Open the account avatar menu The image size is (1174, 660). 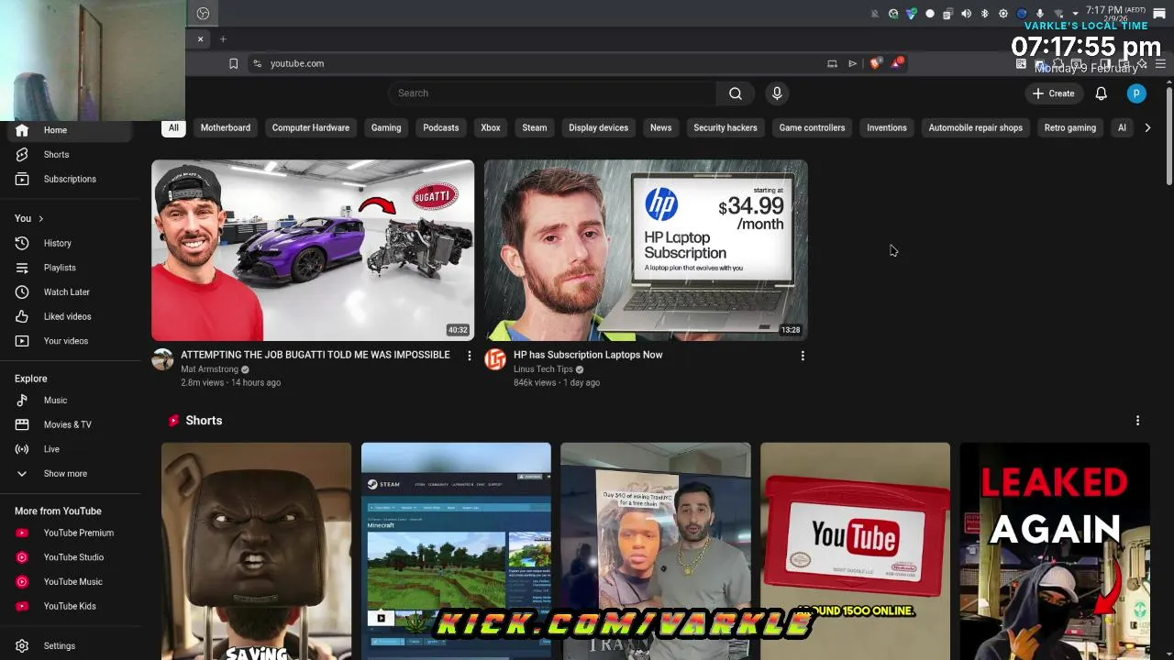tap(1136, 93)
